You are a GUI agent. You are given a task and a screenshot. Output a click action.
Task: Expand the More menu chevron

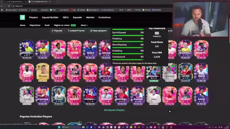[87, 25]
